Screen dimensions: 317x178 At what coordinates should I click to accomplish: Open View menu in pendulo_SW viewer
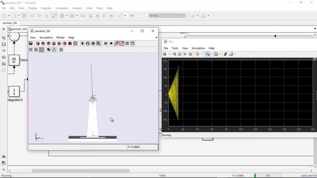33,38
